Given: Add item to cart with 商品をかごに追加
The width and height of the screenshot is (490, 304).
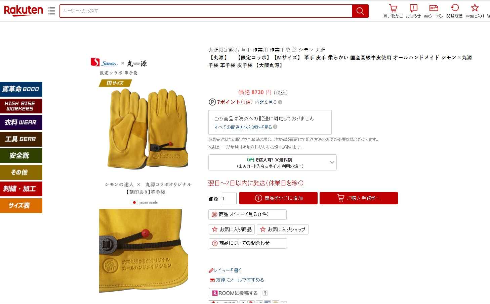Looking at the screenshot, I should click(x=278, y=198).
